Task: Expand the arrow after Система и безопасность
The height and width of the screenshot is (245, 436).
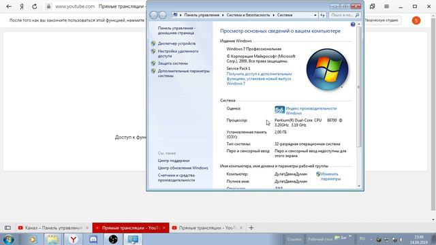Action: (273, 15)
